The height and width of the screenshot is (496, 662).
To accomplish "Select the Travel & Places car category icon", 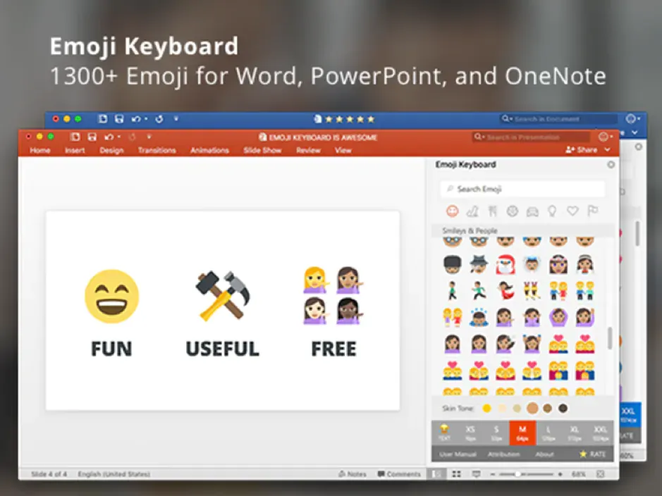I will pos(532,211).
